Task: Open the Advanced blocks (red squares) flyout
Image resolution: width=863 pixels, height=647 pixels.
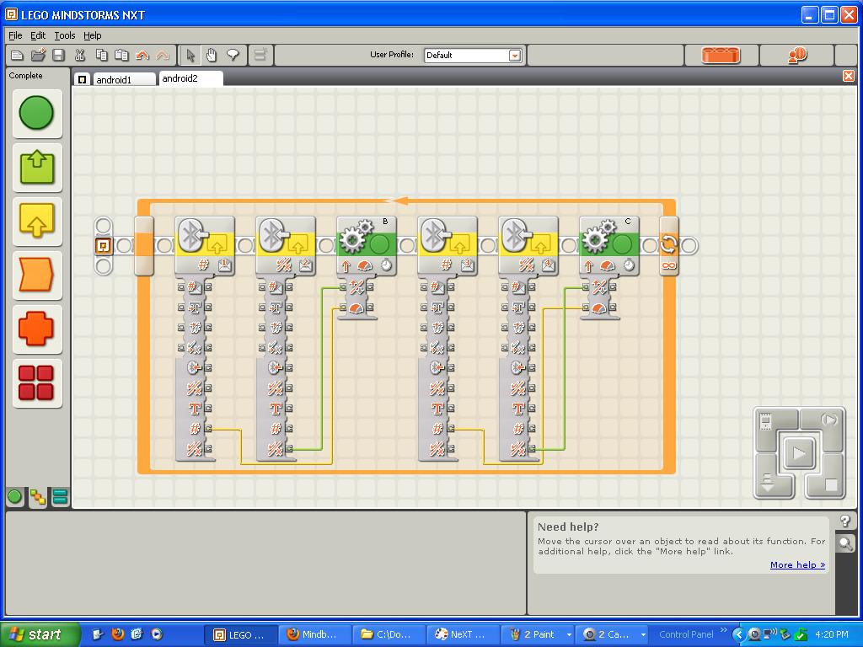Action: [x=36, y=382]
